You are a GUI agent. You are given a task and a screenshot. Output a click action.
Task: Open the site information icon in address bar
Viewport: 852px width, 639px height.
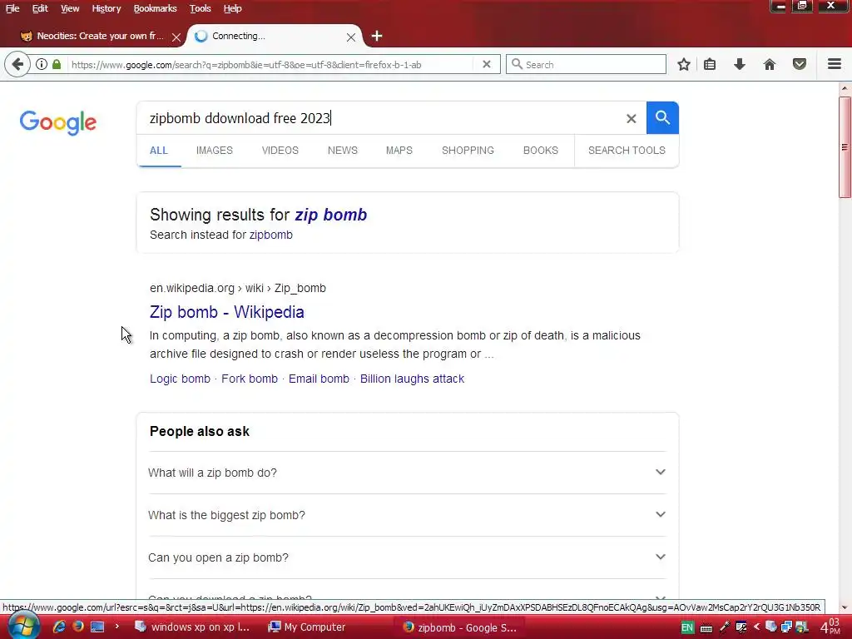[42, 64]
